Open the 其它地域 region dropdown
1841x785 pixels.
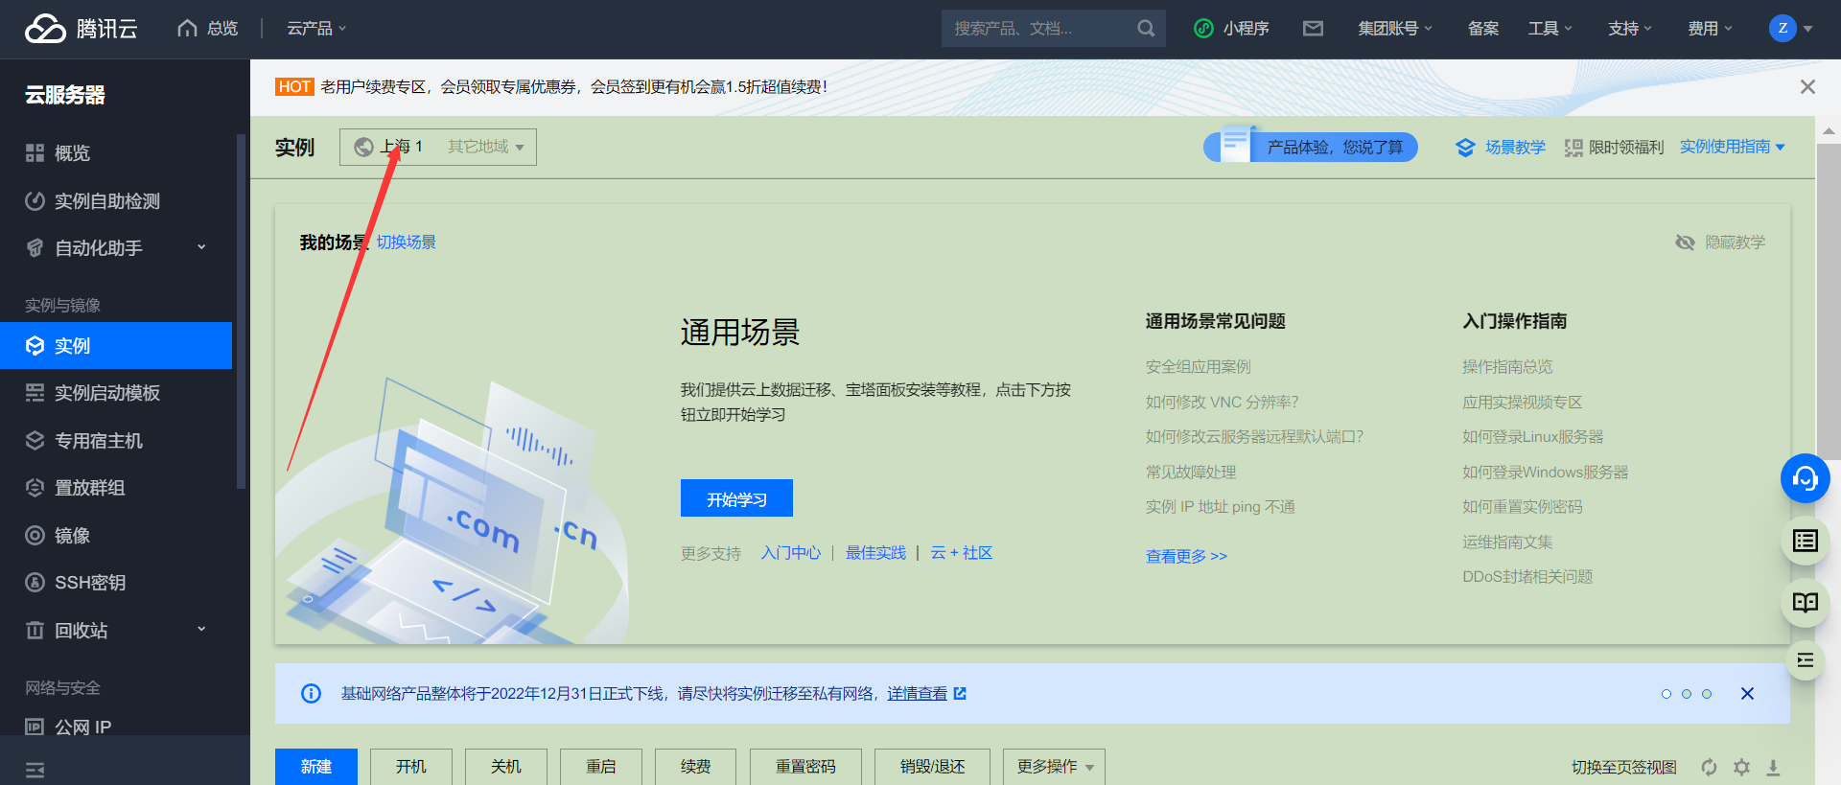tap(486, 147)
